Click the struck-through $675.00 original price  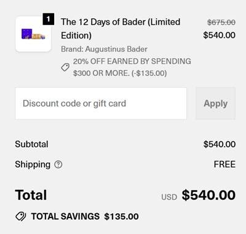tap(221, 22)
